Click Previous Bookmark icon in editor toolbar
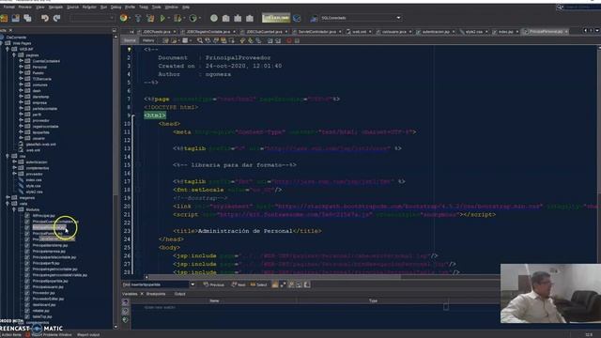Screen dimensions: 601x338 242,40
